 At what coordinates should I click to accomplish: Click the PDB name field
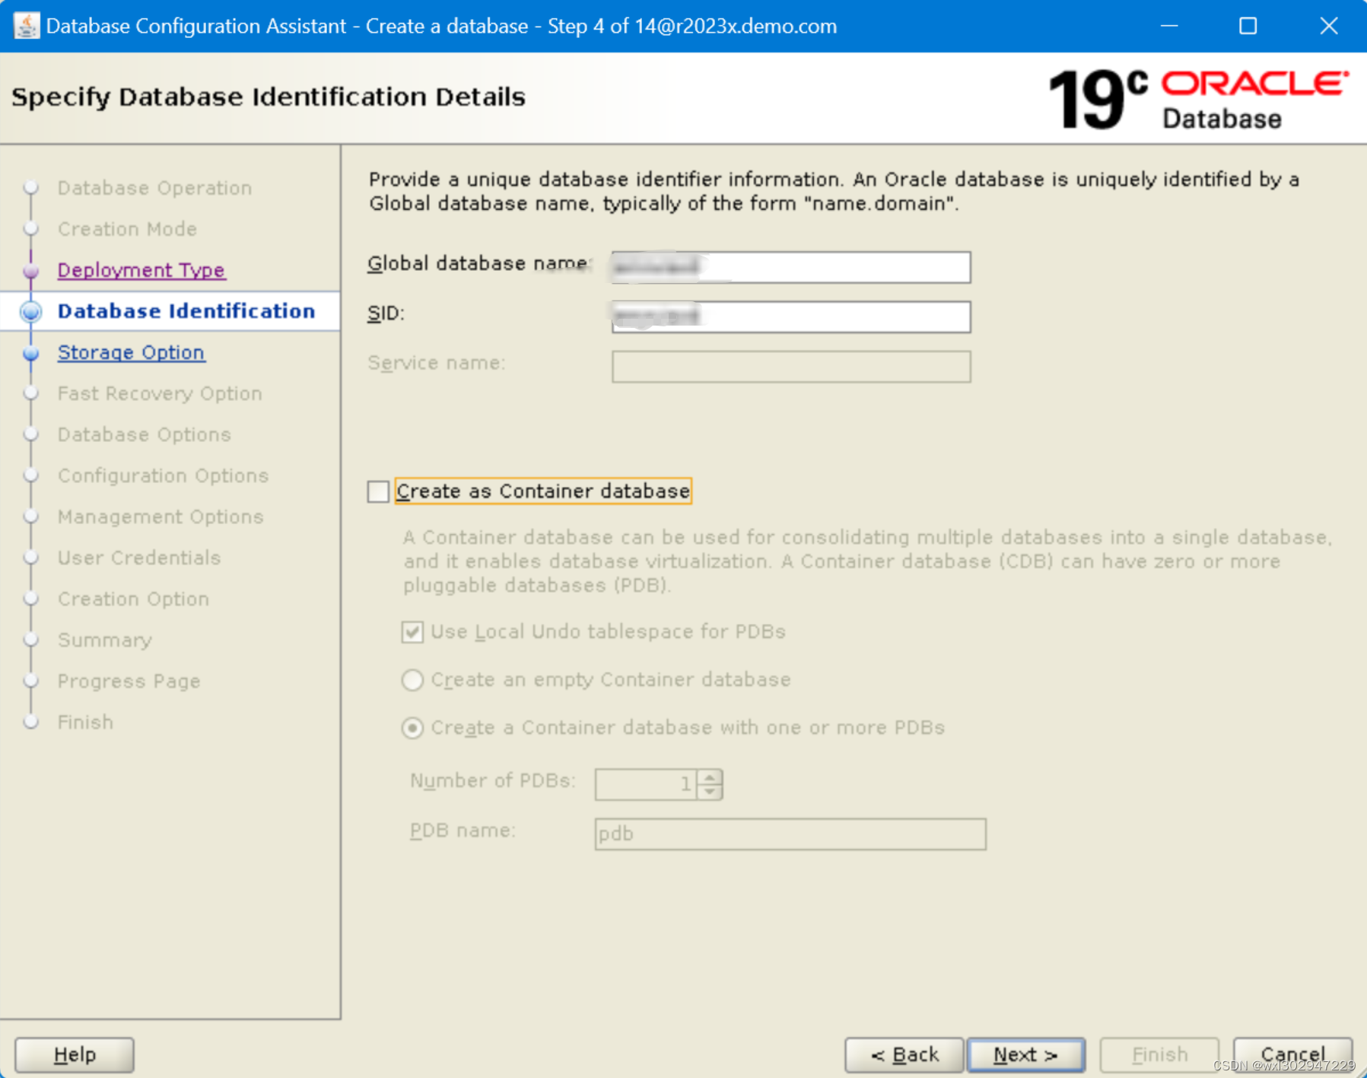[x=790, y=834]
